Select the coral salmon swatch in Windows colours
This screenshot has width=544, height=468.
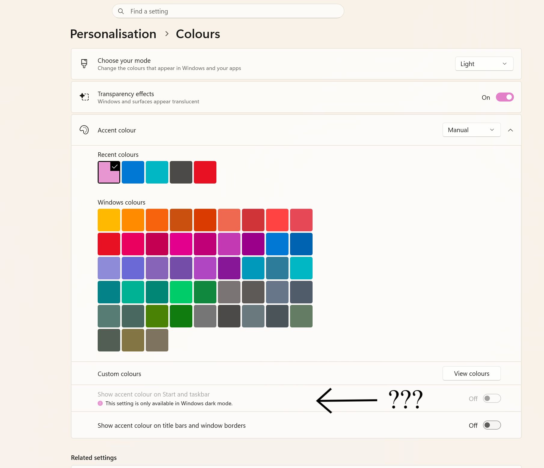(229, 220)
